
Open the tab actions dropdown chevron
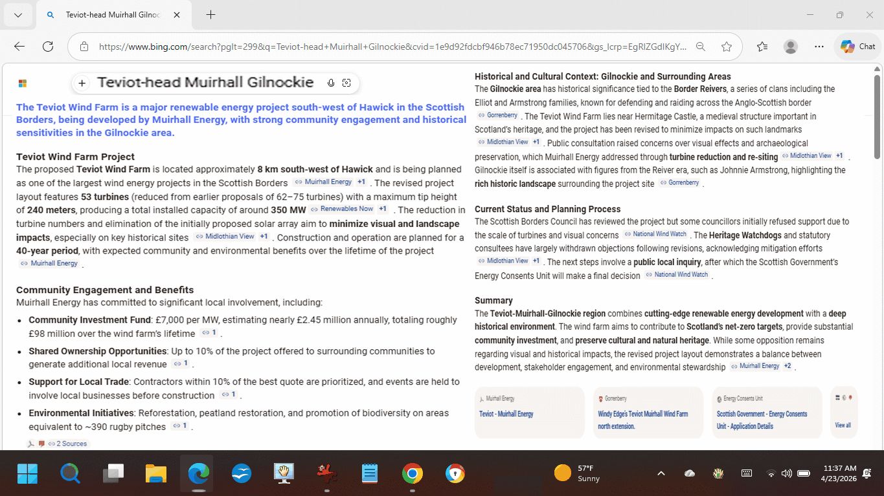coord(18,15)
